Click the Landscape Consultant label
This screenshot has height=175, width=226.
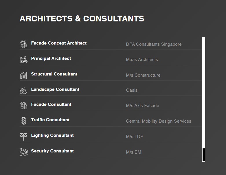pos(55,89)
